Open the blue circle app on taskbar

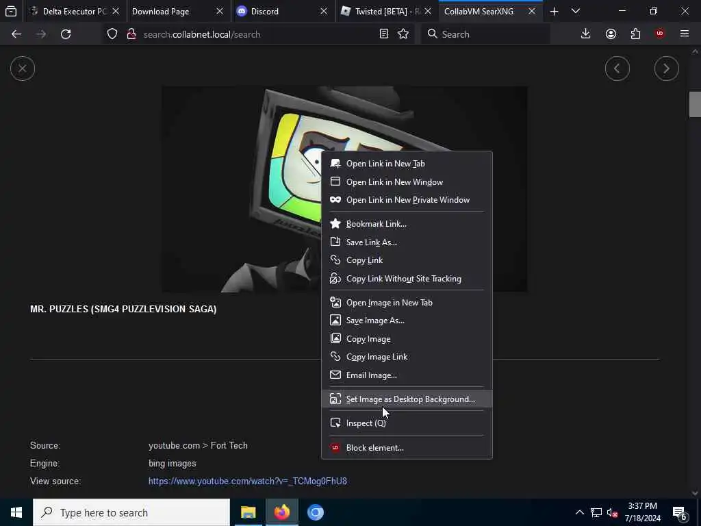tap(315, 512)
